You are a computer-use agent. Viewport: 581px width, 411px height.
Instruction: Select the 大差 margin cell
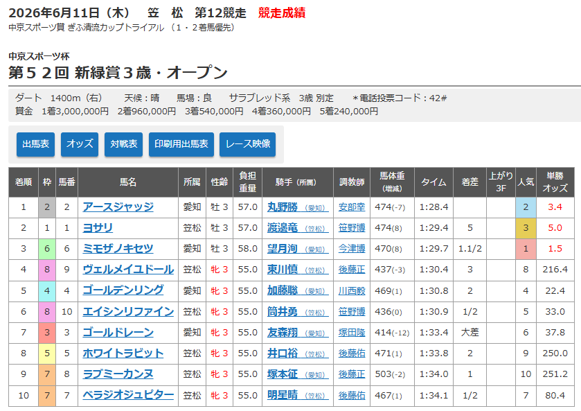point(470,333)
